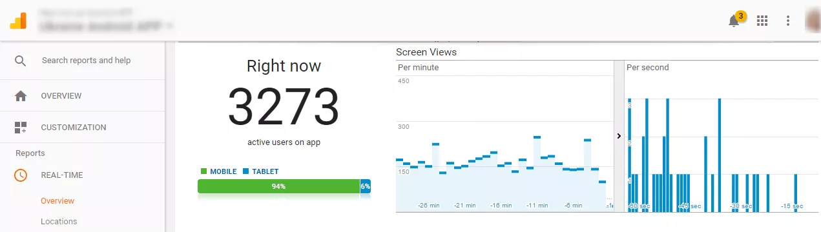The height and width of the screenshot is (232, 821).
Task: Click the user profile avatar
Action: click(813, 21)
